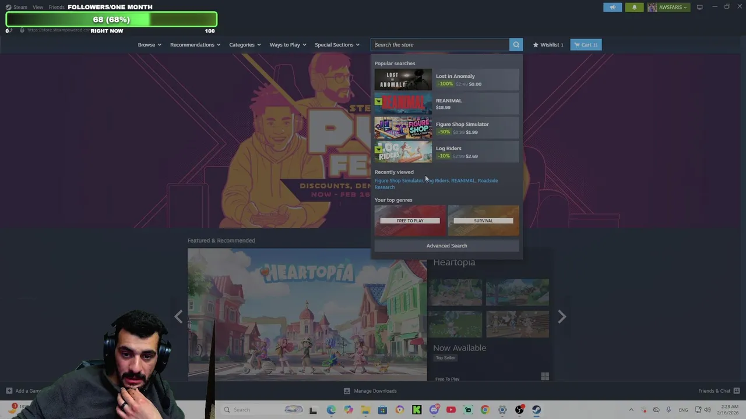The image size is (746, 419).
Task: Click the Search the store input field
Action: 440,45
